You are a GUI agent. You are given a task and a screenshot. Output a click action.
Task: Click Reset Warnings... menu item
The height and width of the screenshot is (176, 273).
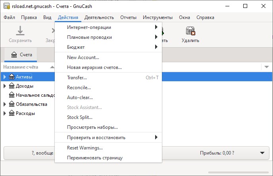85,148
